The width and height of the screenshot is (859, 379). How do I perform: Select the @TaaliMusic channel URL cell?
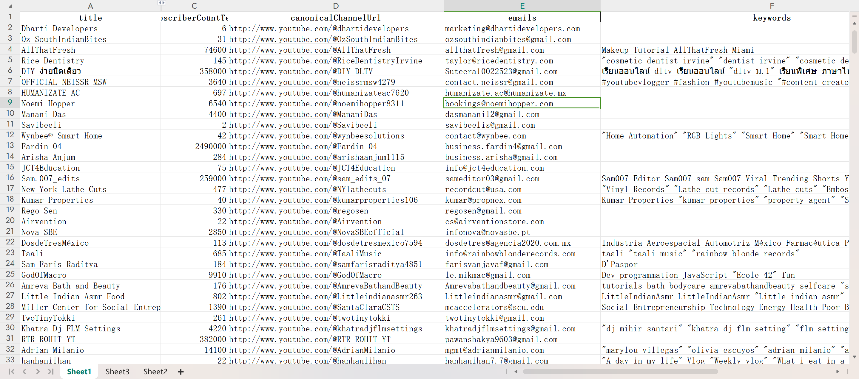click(336, 253)
